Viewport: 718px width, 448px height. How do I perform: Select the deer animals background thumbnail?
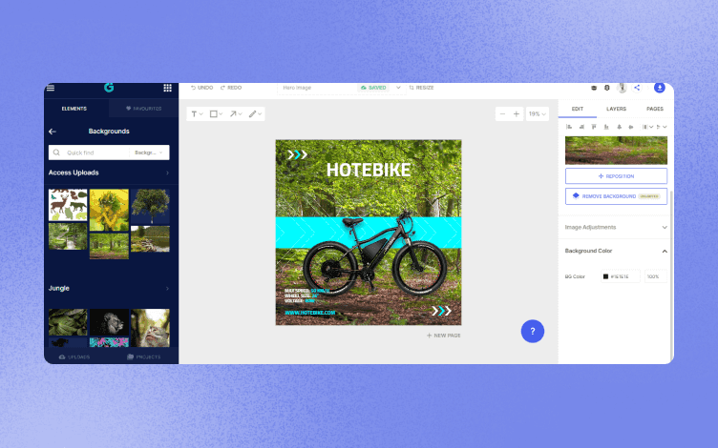click(68, 204)
